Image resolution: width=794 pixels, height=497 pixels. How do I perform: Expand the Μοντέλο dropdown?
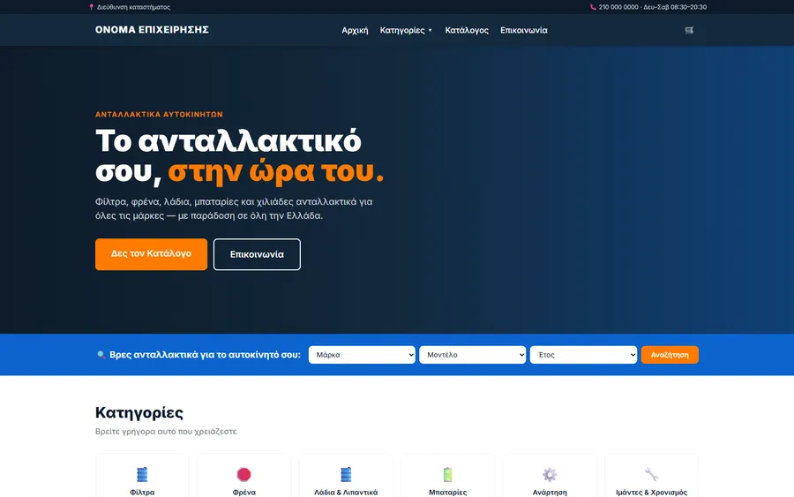tap(473, 355)
